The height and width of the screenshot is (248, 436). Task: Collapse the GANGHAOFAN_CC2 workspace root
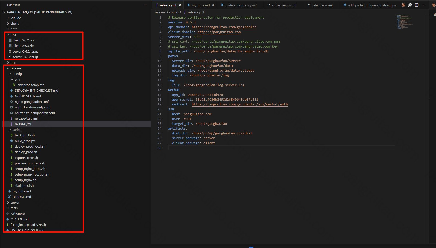(5, 12)
